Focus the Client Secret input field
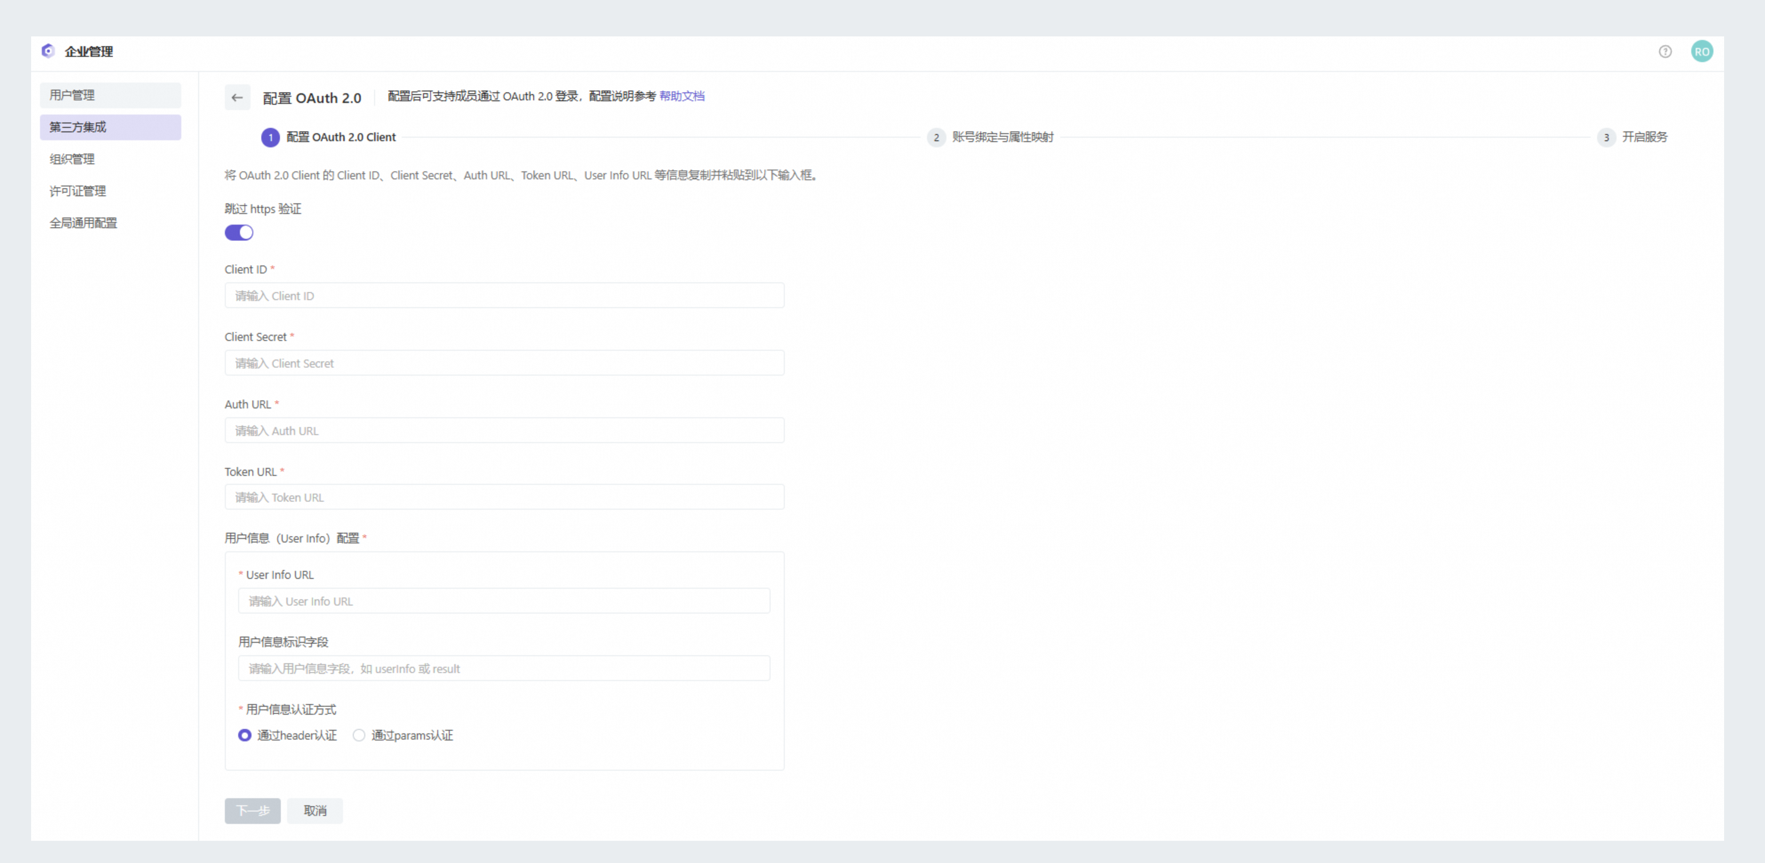Image resolution: width=1765 pixels, height=863 pixels. pos(504,363)
